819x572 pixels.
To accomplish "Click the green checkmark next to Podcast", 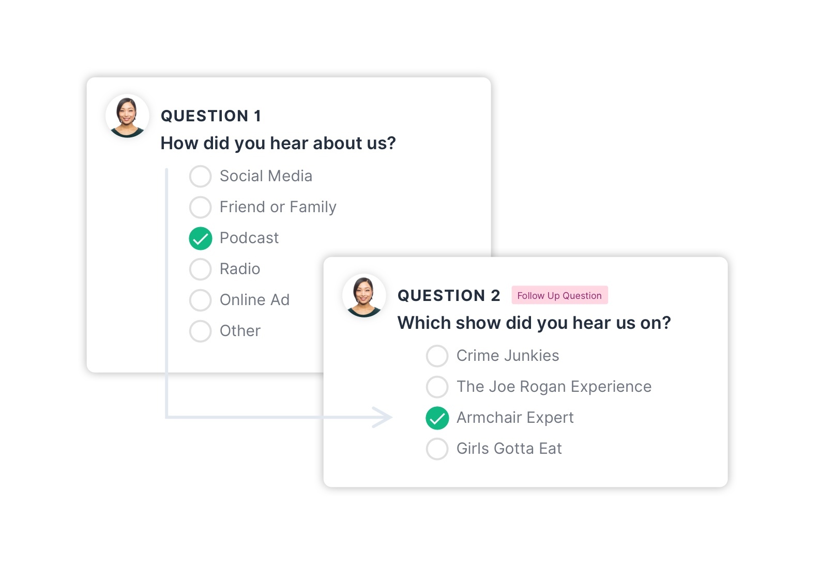I will click(200, 239).
